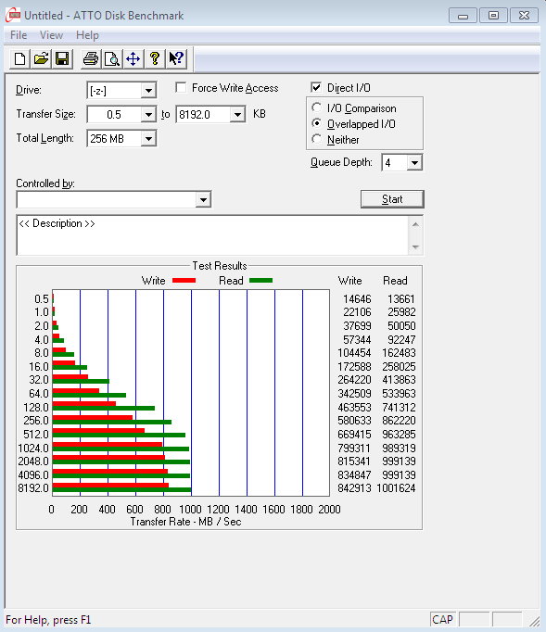546x632 pixels.
Task: Expand the Total Length 256 MB dropdown
Action: [x=148, y=139]
